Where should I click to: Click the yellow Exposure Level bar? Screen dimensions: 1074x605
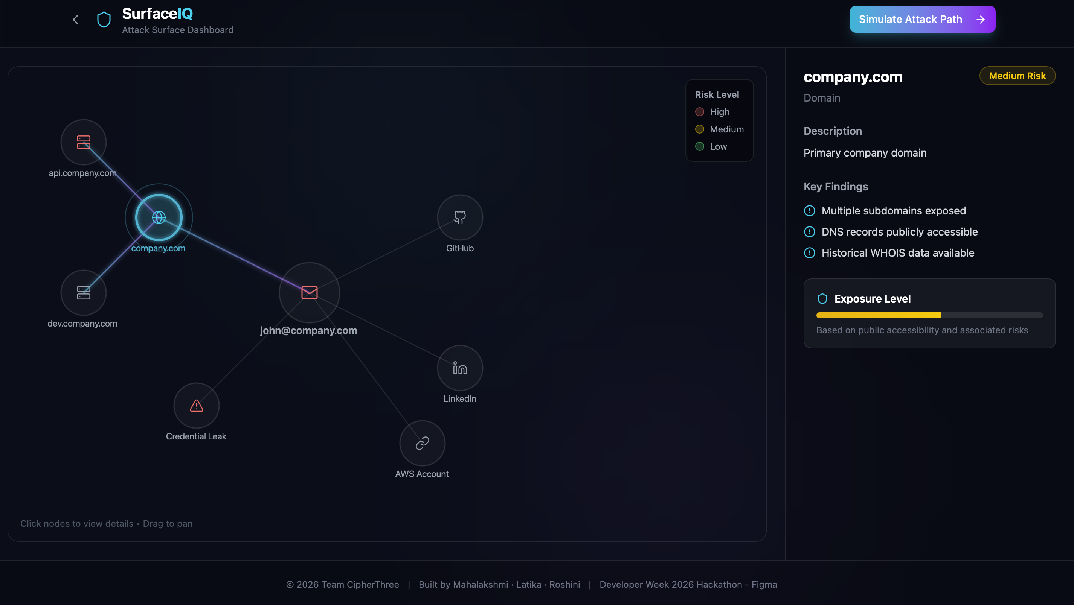(x=878, y=315)
